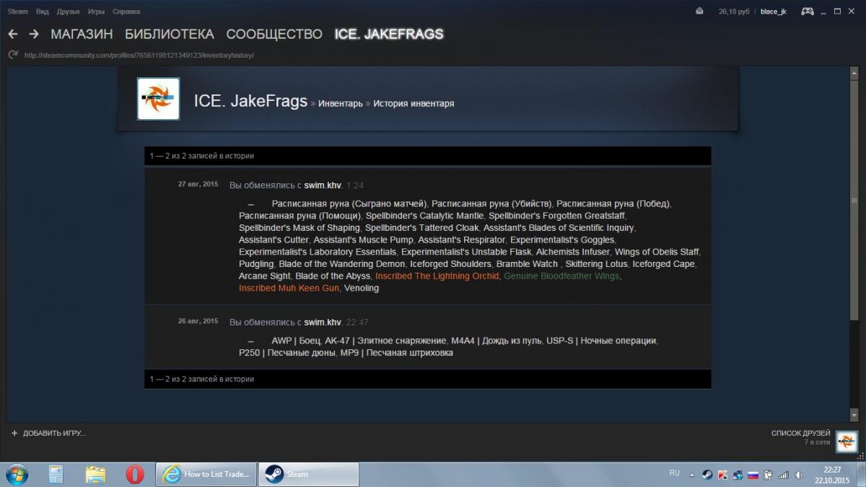
Task: Check the power plug tray icon
Action: coord(769,475)
